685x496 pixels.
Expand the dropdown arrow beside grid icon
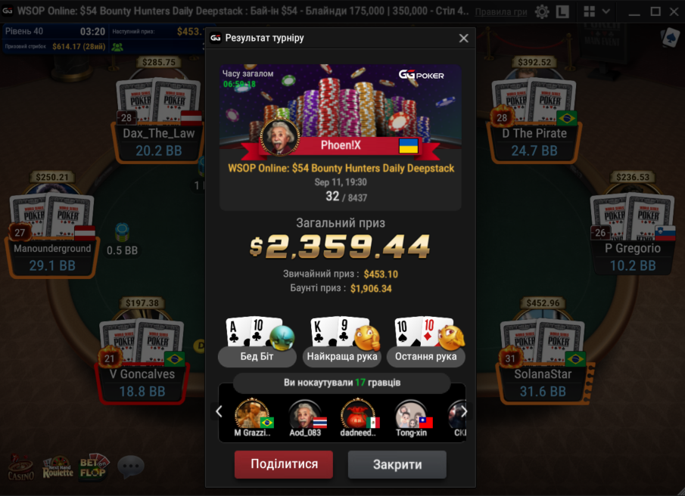pyautogui.click(x=606, y=11)
